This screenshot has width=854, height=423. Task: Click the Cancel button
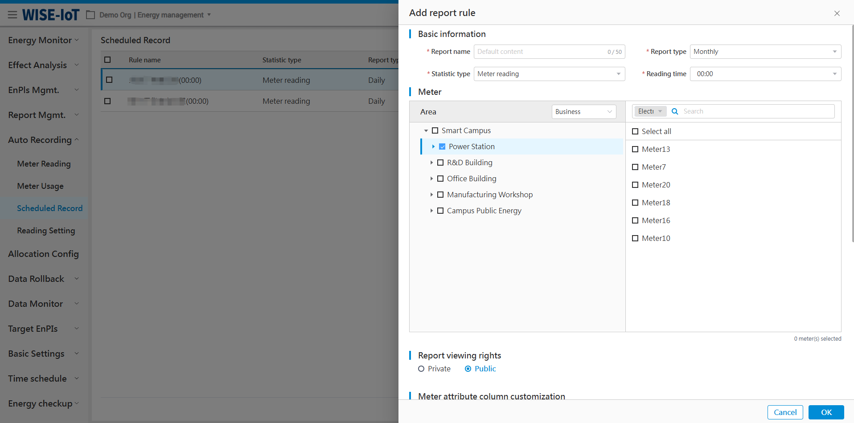785,412
